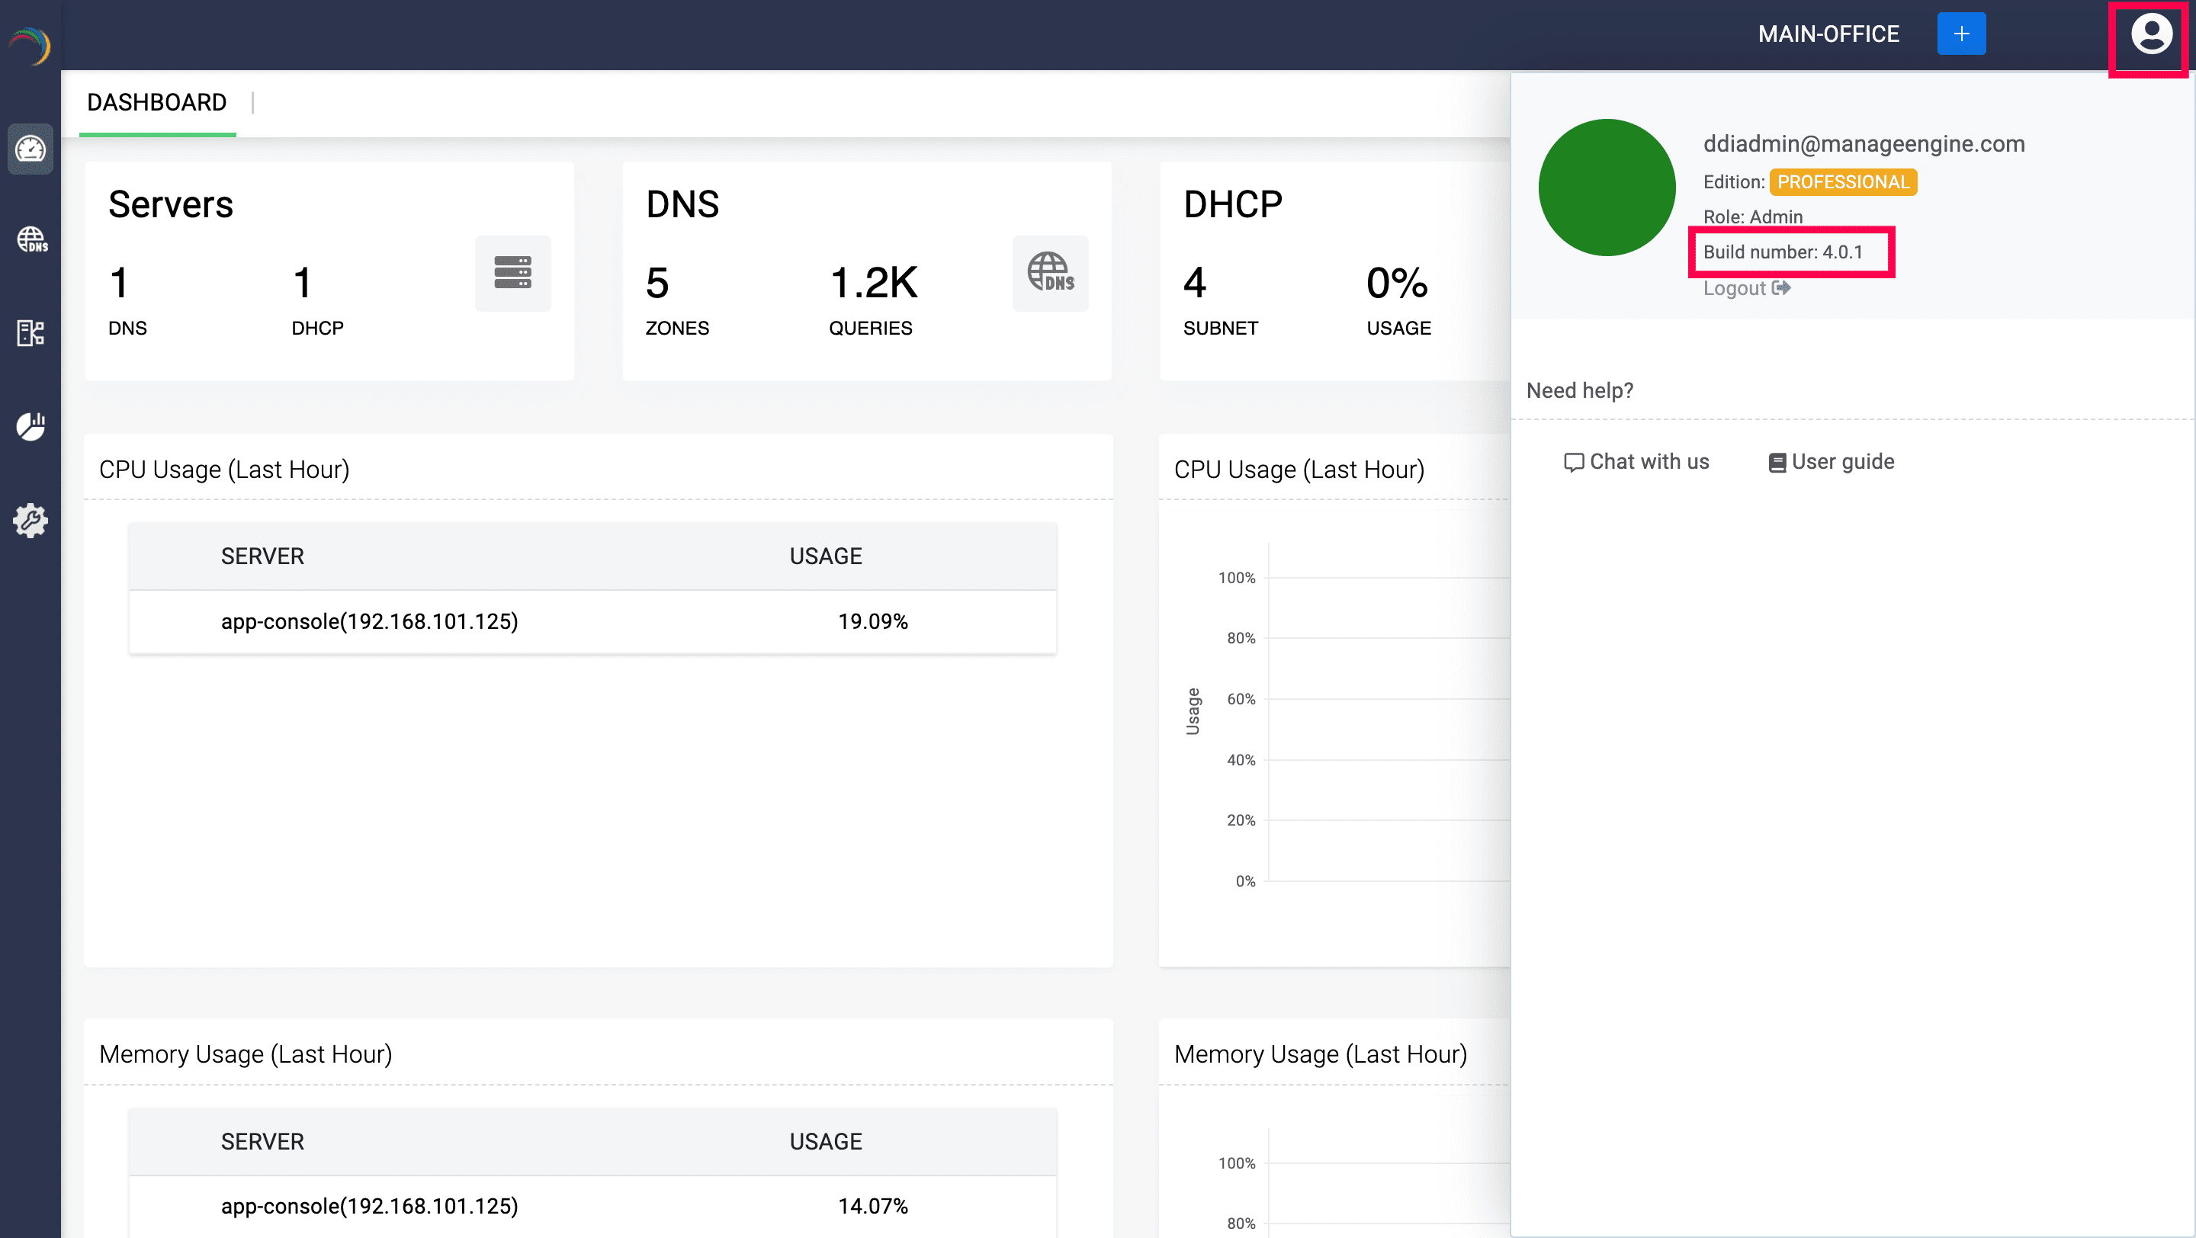Click the server stack icon in Servers card
Screen dimensions: 2196x1238
tap(512, 273)
